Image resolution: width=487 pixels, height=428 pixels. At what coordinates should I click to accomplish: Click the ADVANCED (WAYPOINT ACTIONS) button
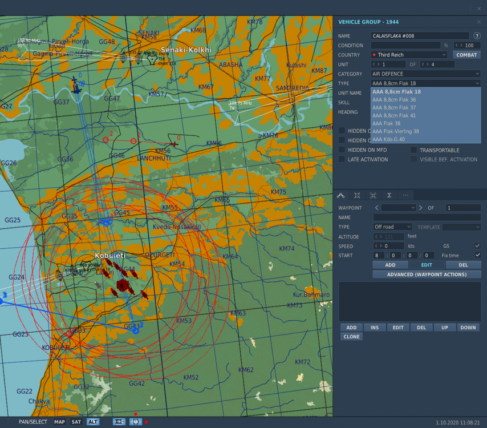click(427, 274)
